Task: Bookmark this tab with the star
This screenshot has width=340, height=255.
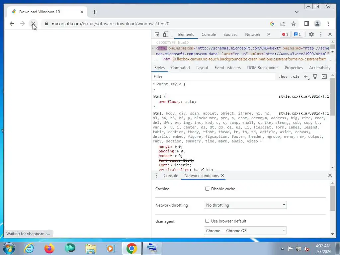Action: 294,24
